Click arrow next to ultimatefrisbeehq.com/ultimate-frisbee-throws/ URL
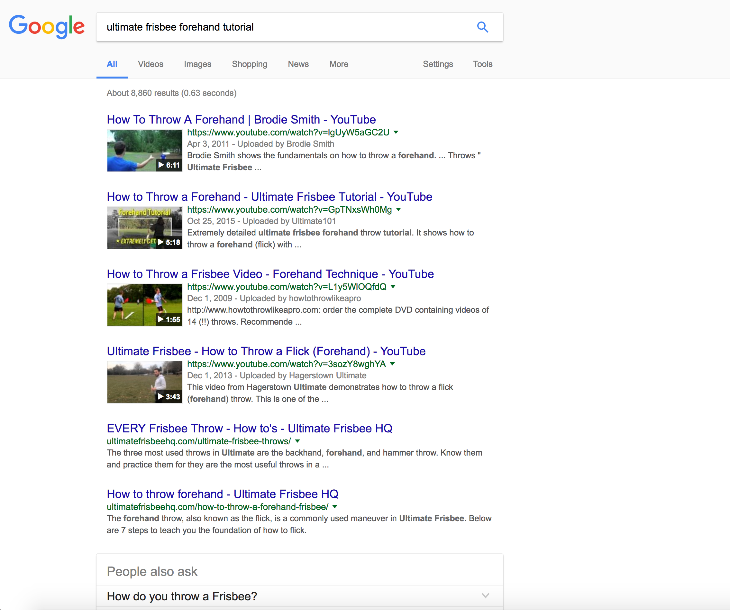Screen dimensions: 730x610 pyautogui.click(x=297, y=441)
